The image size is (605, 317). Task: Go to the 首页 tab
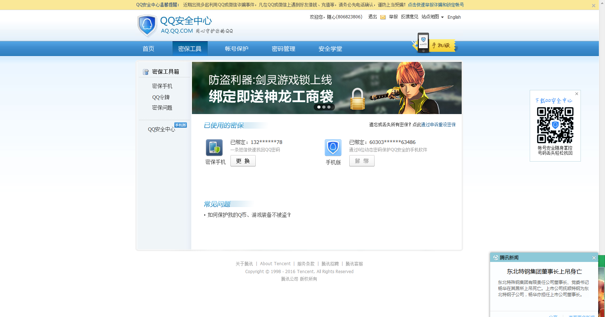148,49
